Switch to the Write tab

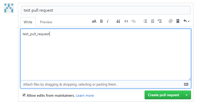[x=28, y=22]
